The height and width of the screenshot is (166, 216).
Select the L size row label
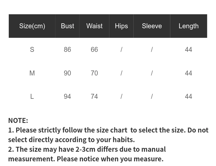[x=32, y=97]
